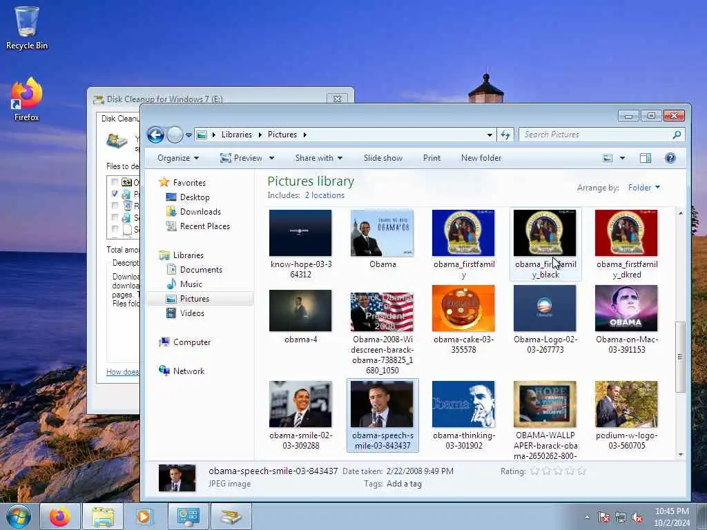Open the Recycle Bin desktop icon
The height and width of the screenshot is (530, 707).
[27, 28]
